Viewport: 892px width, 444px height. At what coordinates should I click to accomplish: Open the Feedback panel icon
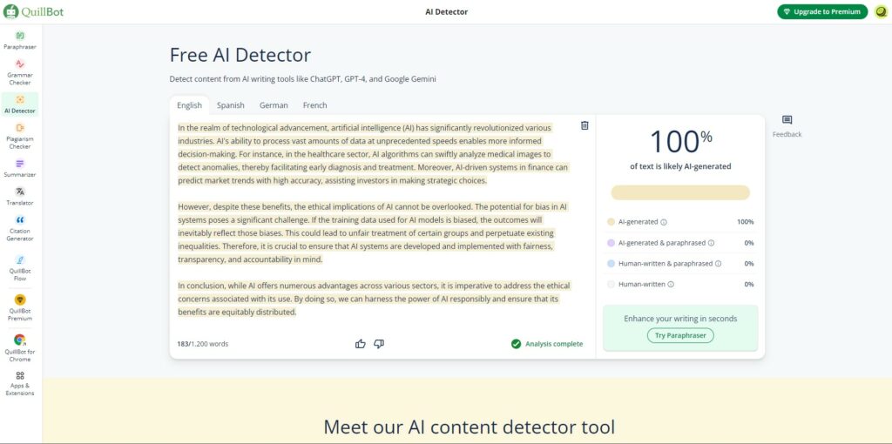pyautogui.click(x=787, y=120)
